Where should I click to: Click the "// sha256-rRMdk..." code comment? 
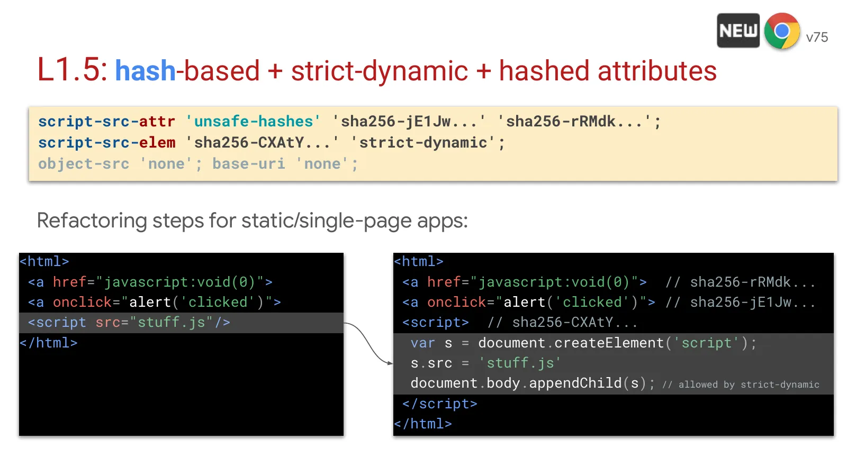click(740, 282)
